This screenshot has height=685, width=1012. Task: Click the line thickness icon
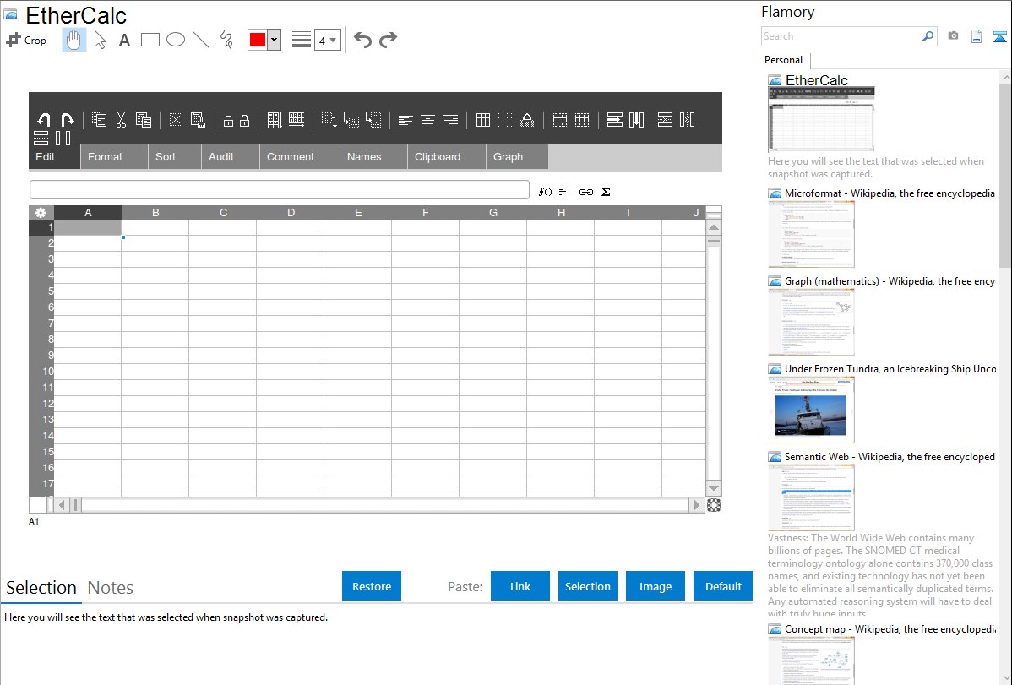[x=301, y=40]
